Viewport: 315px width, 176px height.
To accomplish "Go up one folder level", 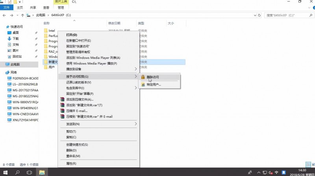I will [x=22, y=15].
